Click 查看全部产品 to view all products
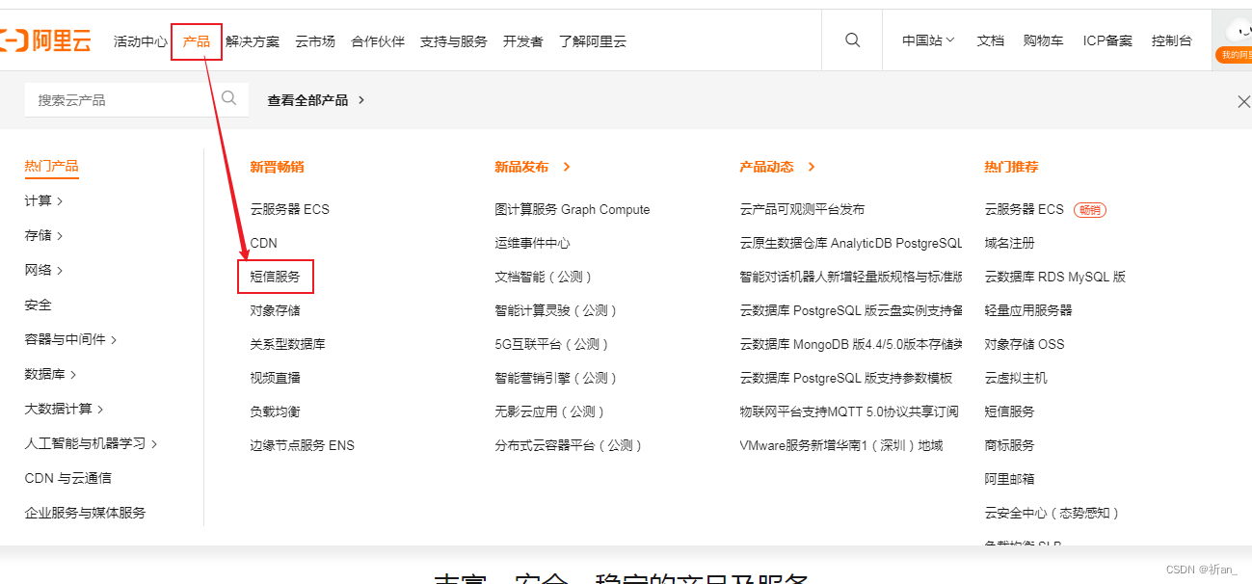Viewport: 1252px width, 584px height. pyautogui.click(x=316, y=100)
